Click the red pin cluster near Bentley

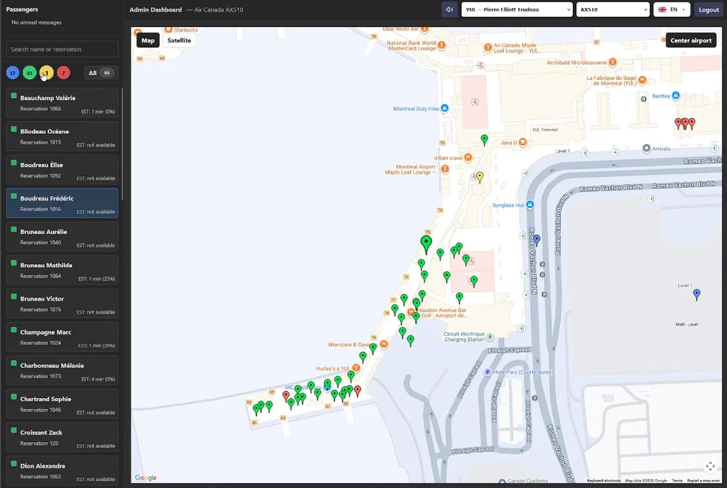pyautogui.click(x=685, y=123)
